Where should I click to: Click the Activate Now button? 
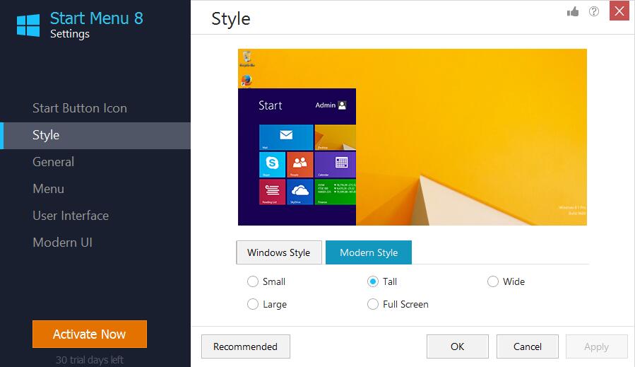coord(90,334)
